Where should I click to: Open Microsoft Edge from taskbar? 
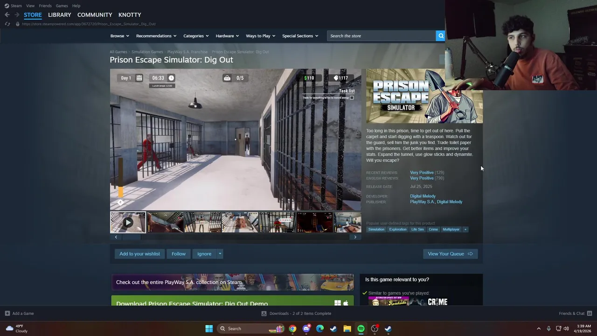click(x=319, y=329)
